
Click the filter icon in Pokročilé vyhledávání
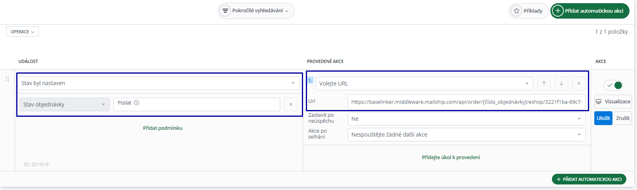click(225, 11)
